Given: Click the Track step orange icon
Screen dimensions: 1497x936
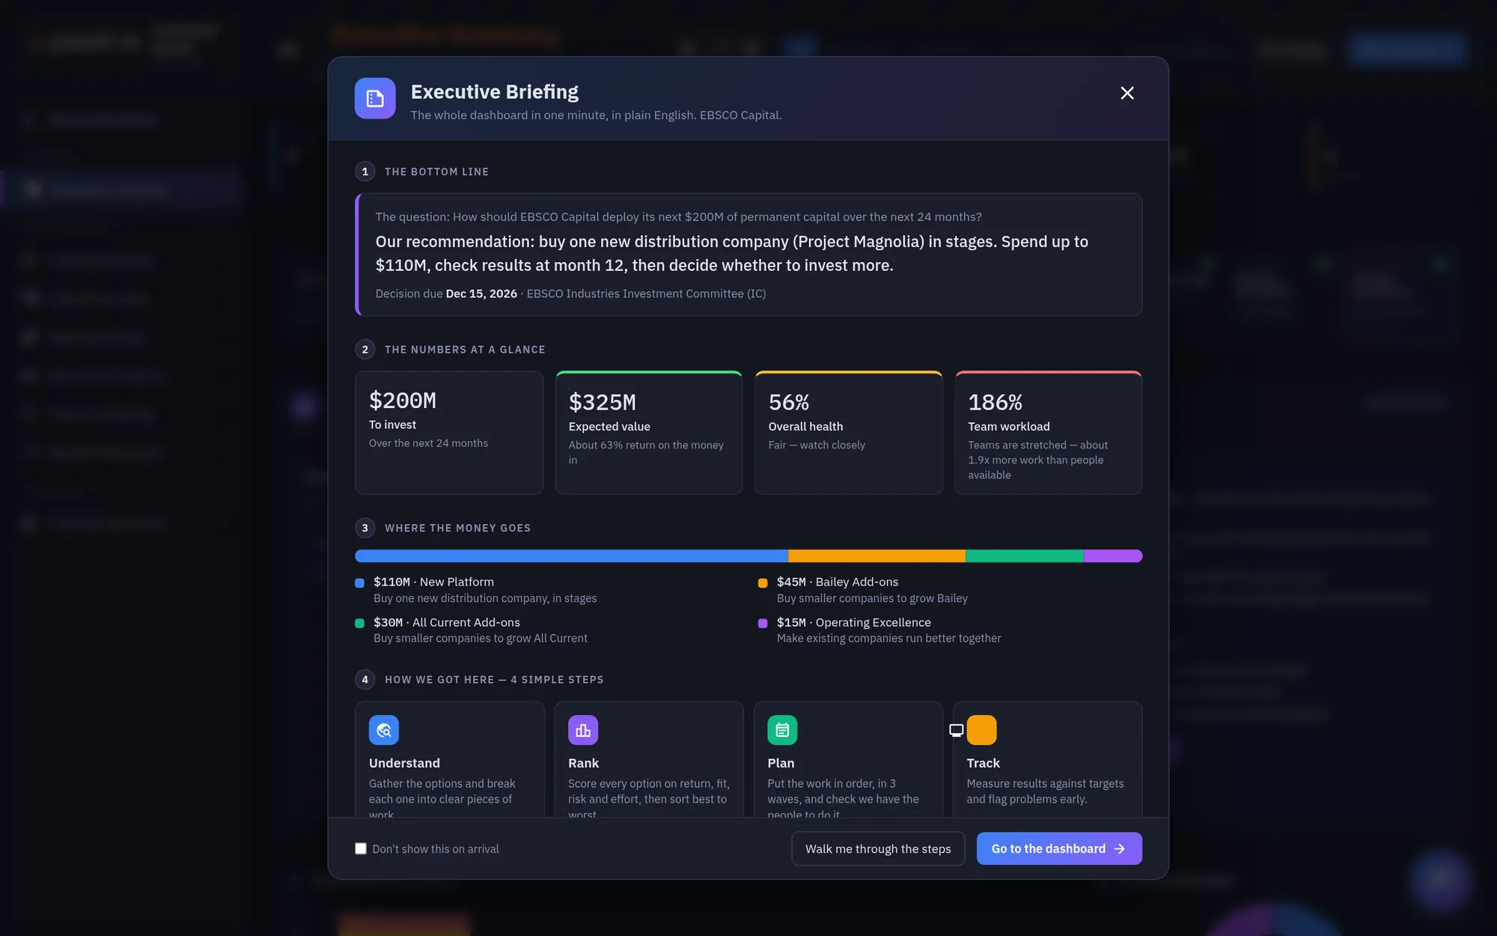Looking at the screenshot, I should 981,730.
